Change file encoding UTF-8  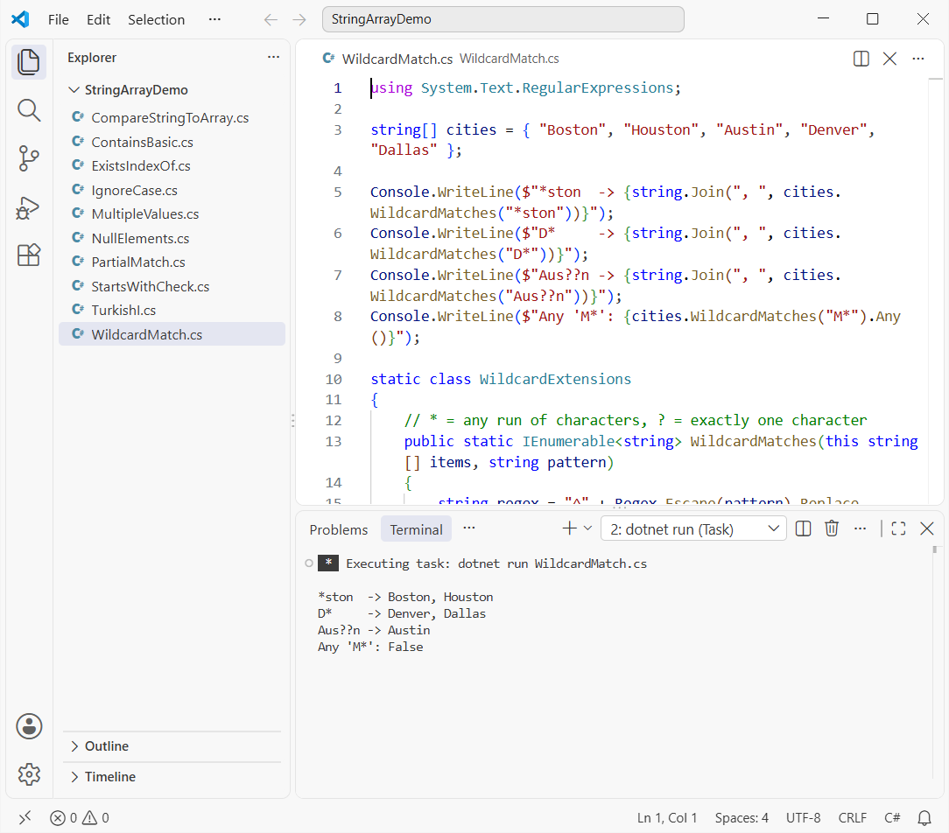tap(803, 818)
